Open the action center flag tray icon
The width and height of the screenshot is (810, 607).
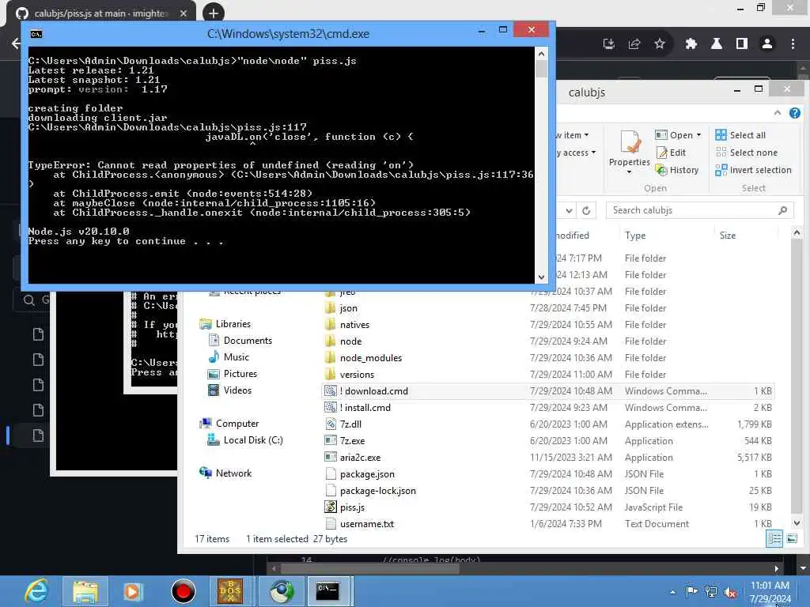point(691,591)
